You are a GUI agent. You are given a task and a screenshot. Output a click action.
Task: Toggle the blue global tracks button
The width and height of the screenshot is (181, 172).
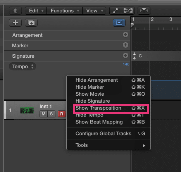click(x=119, y=23)
